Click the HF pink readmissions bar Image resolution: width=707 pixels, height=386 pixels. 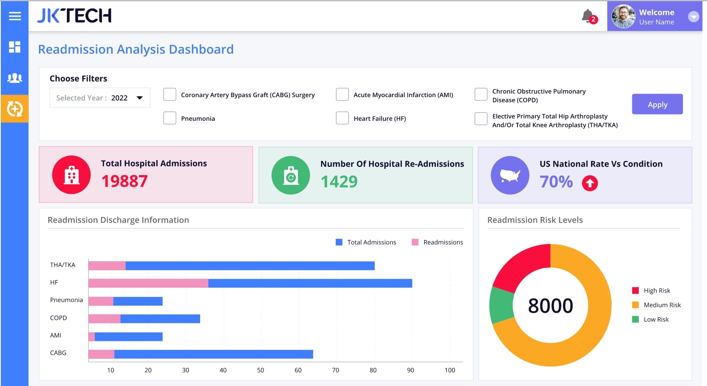click(149, 283)
